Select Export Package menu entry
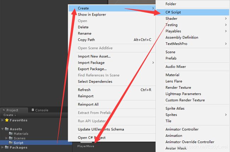Screen dimensions: 230x152 tap(112, 69)
